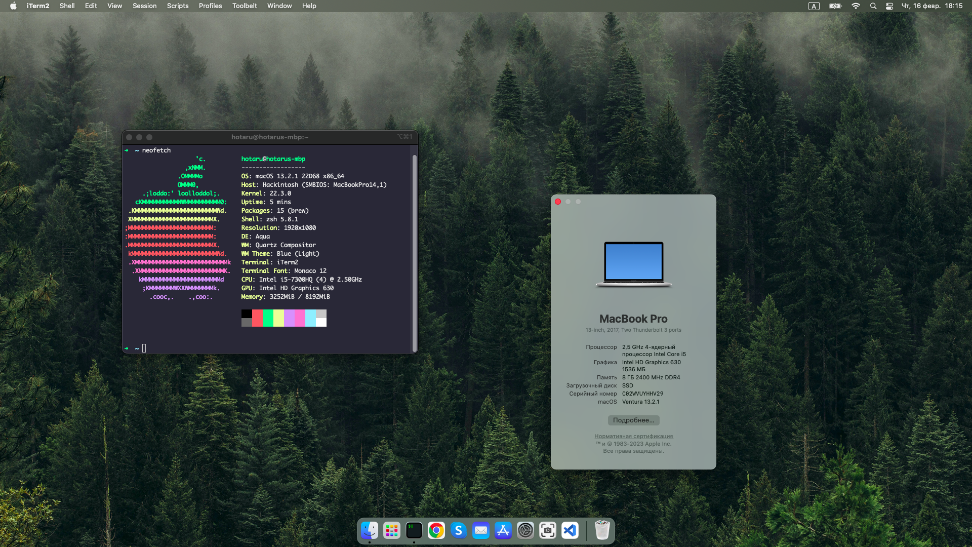Open Launchpad from the dock
972x547 pixels.
click(391, 530)
